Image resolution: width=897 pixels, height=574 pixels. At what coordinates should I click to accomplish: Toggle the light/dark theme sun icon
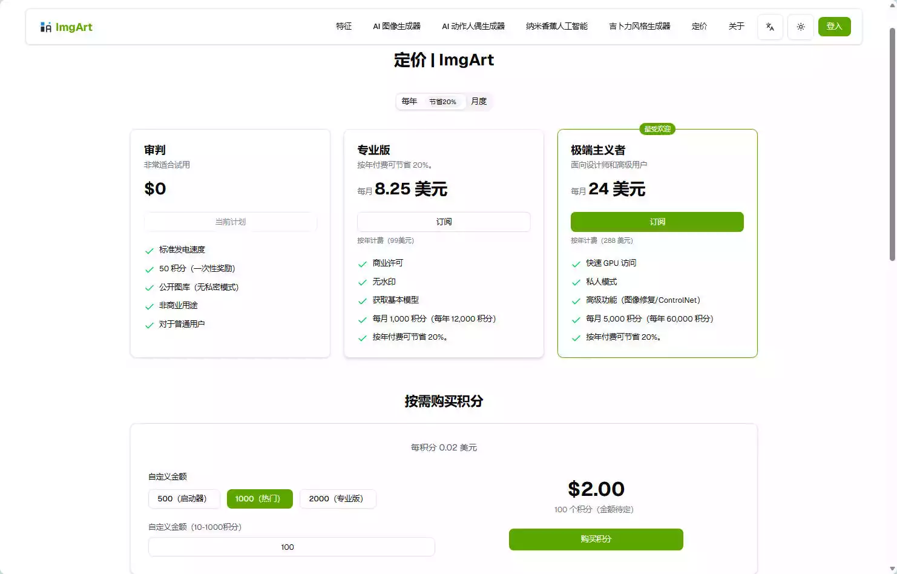(x=800, y=27)
